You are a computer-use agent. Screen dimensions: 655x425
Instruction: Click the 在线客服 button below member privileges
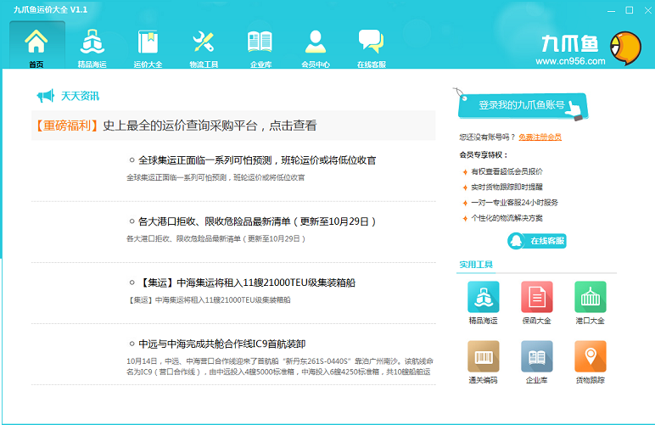[537, 241]
